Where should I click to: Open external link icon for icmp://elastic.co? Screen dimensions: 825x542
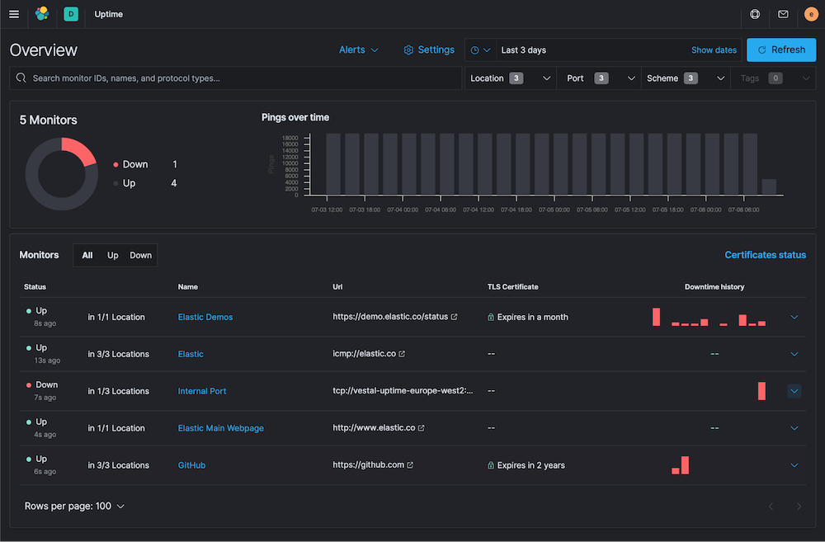click(402, 354)
